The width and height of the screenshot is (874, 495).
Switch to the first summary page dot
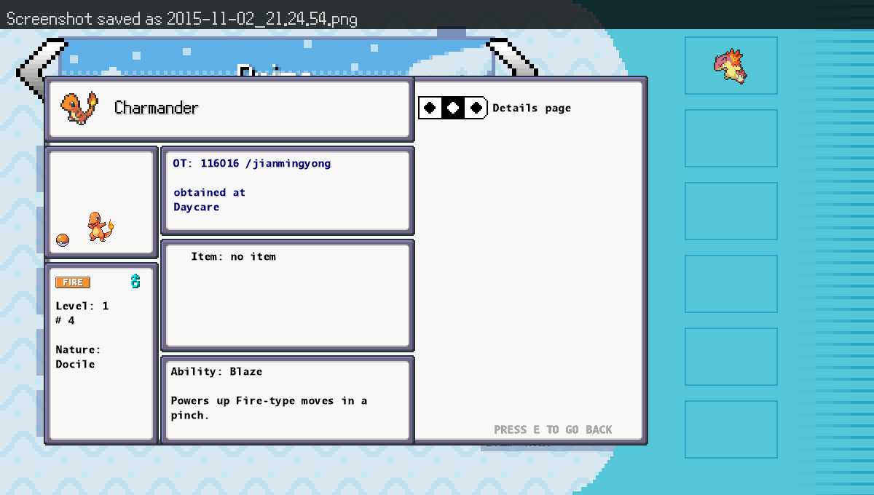coord(430,108)
